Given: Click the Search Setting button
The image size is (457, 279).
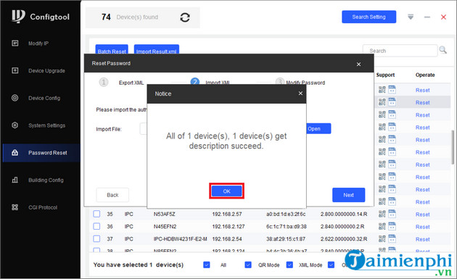Looking at the screenshot, I should [x=369, y=17].
